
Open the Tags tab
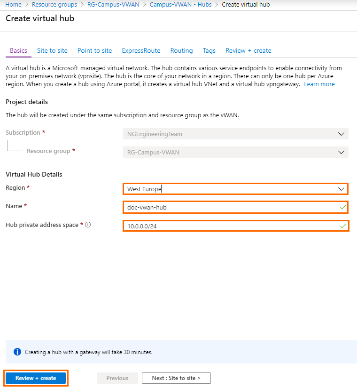(x=209, y=50)
